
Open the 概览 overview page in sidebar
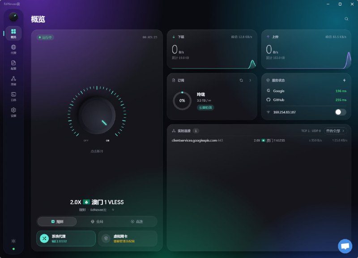(x=13, y=33)
